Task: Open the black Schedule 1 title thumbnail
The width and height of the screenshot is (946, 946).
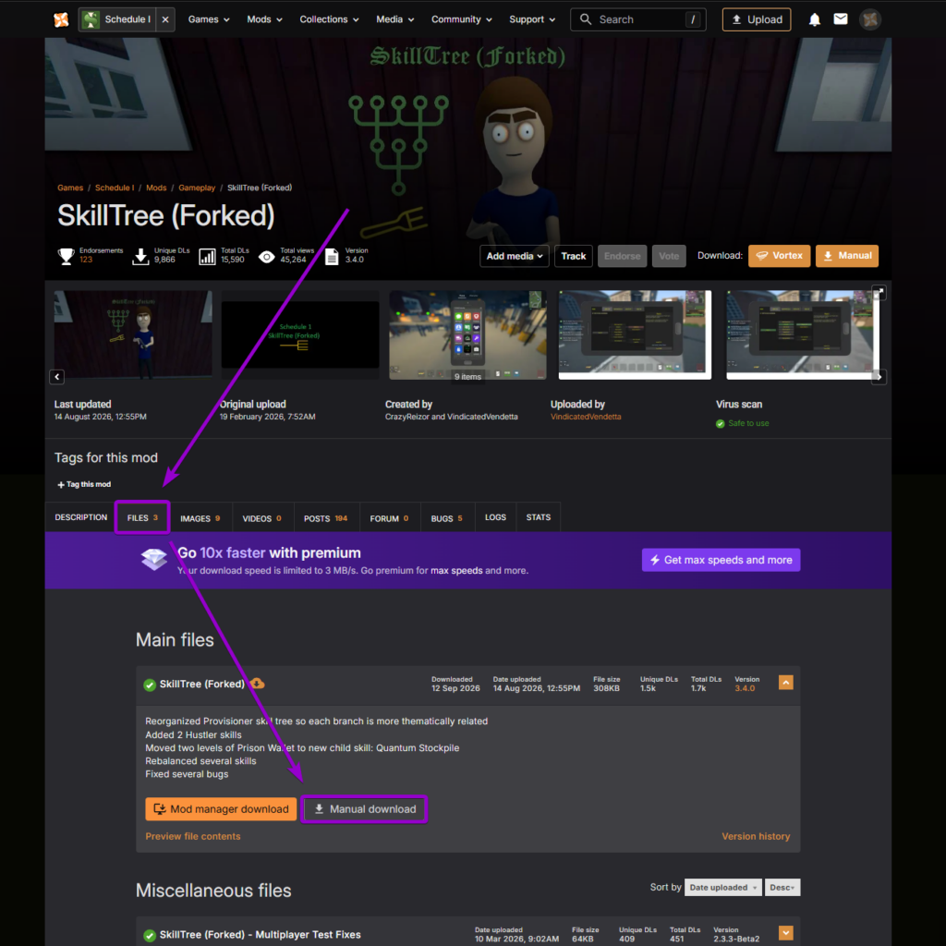Action: [x=300, y=334]
